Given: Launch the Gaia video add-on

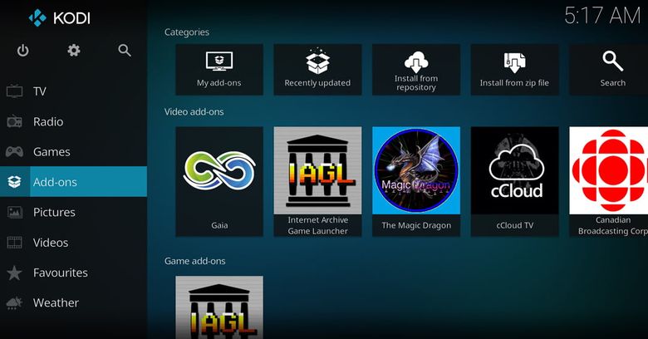Looking at the screenshot, I should click(219, 182).
